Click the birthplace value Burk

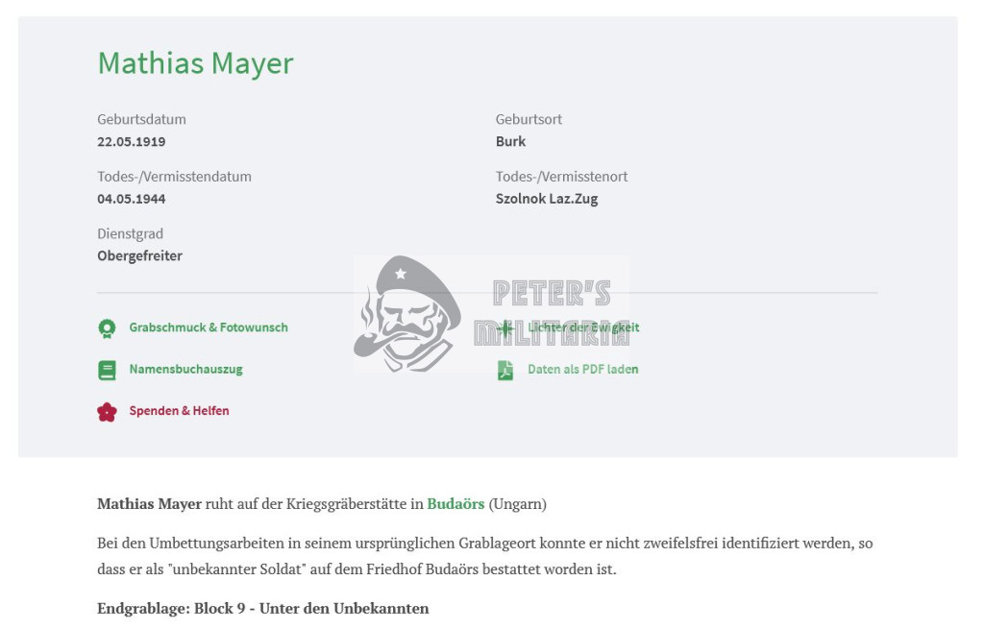click(x=511, y=142)
